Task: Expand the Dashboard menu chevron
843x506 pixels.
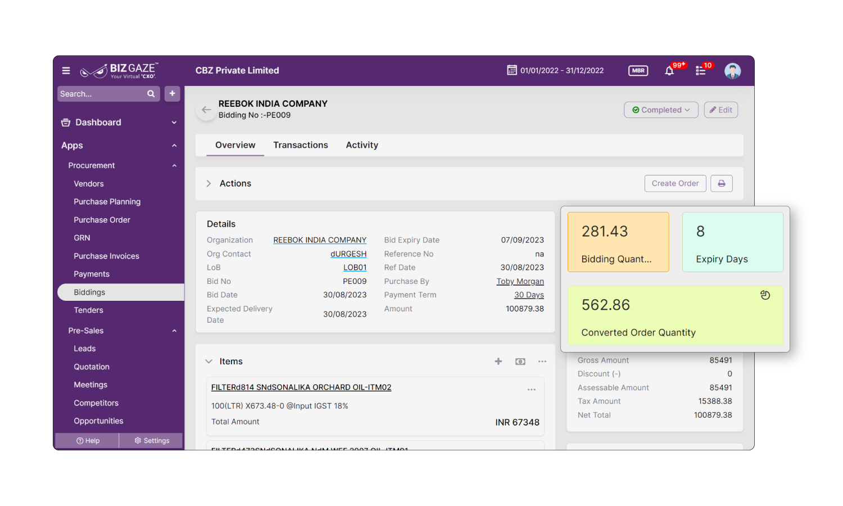Action: pos(174,123)
